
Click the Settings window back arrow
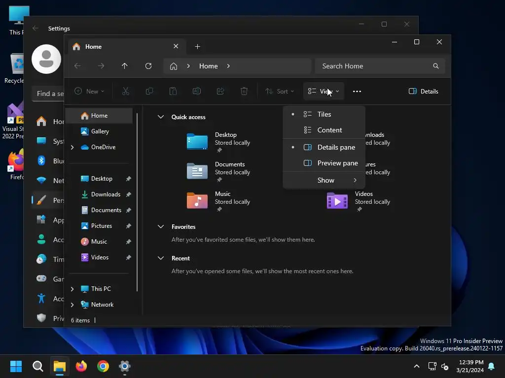coord(36,28)
